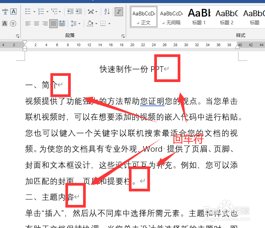Apply 标题 style
The height and width of the screenshot is (228, 265).
pyautogui.click(x=254, y=17)
